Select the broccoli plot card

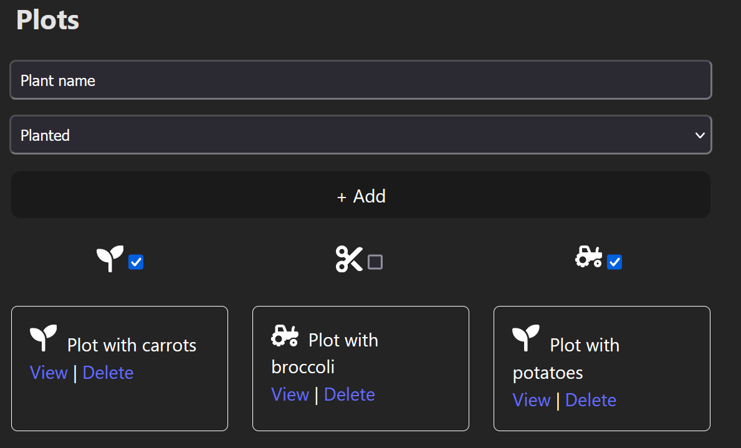click(x=360, y=368)
